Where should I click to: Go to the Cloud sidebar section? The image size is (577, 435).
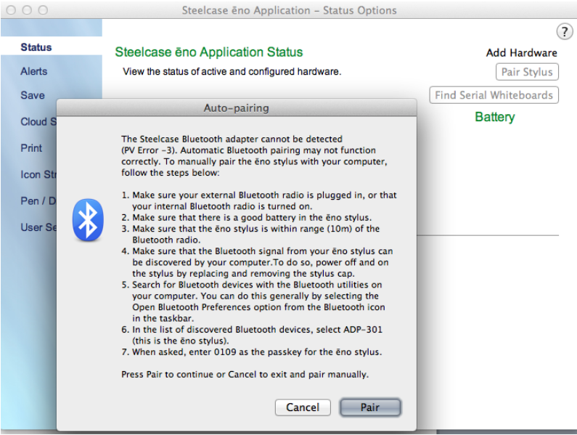pos(38,121)
